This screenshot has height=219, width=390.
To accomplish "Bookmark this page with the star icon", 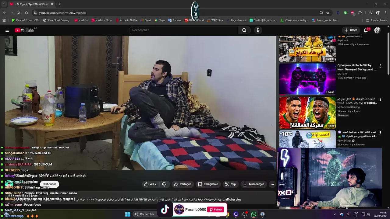I will click(x=328, y=13).
